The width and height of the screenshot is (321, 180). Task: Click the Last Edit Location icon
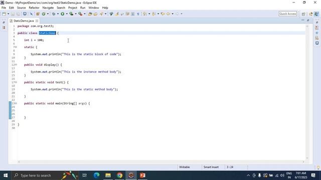(x=163, y=14)
